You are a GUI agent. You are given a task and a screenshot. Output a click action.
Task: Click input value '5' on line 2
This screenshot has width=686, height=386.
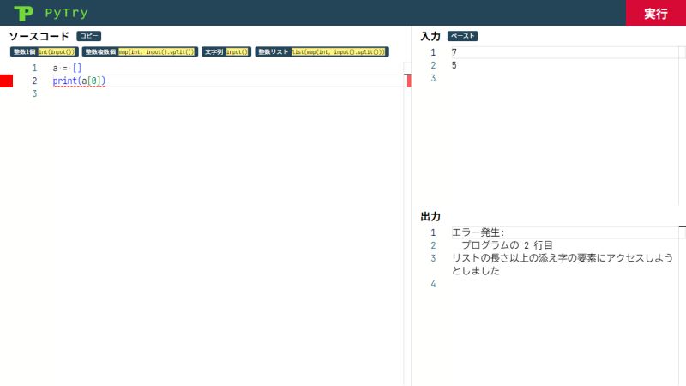(454, 65)
